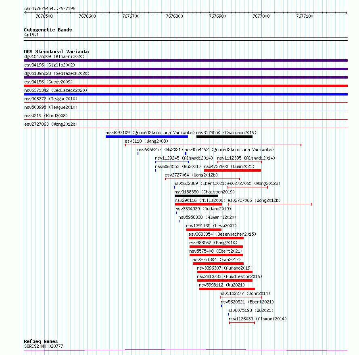Image resolution: width=359 pixels, height=355 pixels.
Task: Select nsv5622889 (Ebert2021) label
Action: [200, 183]
